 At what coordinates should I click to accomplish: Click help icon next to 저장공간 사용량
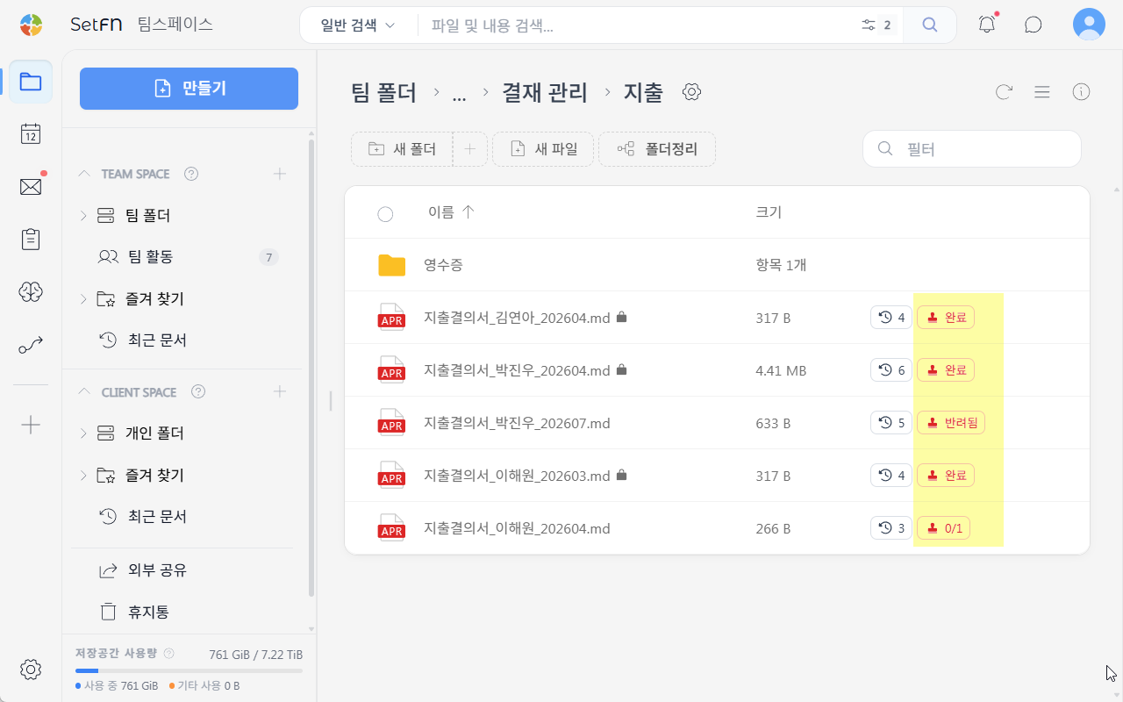point(169,654)
